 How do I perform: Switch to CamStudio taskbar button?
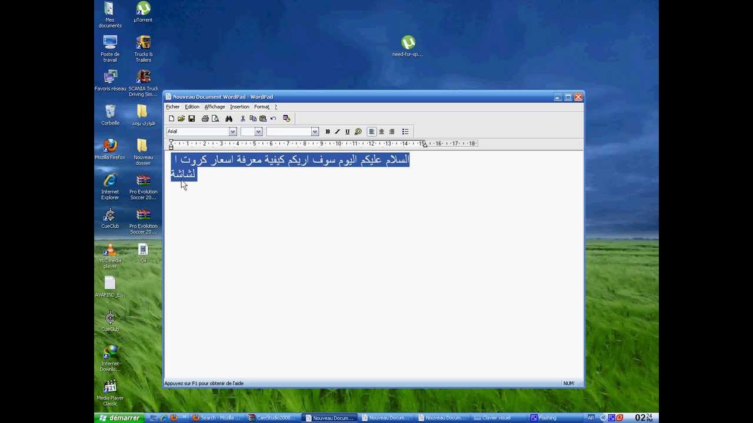[x=272, y=418]
